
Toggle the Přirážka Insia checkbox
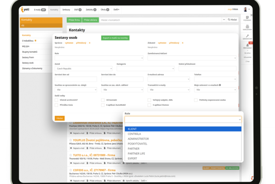tap(56, 105)
